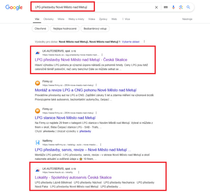The image size is (210, 193).
Task: Click firmy.cz URL above LPG stanice
Action: pyautogui.click(x=68, y=113)
